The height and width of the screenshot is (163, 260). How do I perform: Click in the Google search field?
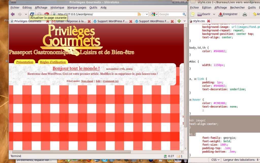[170, 14]
